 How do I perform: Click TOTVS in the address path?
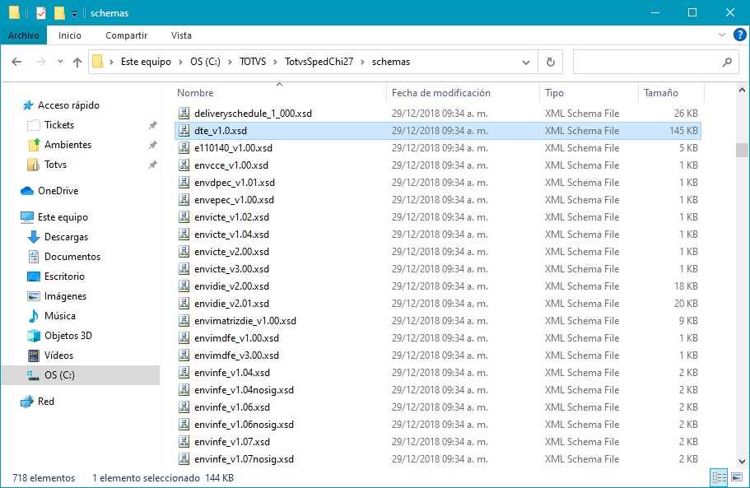click(x=253, y=62)
